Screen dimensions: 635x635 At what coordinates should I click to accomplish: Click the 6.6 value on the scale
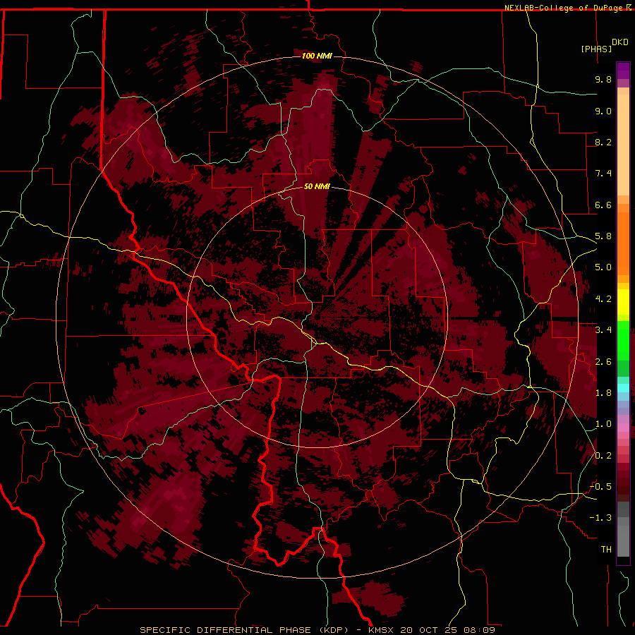pos(603,205)
